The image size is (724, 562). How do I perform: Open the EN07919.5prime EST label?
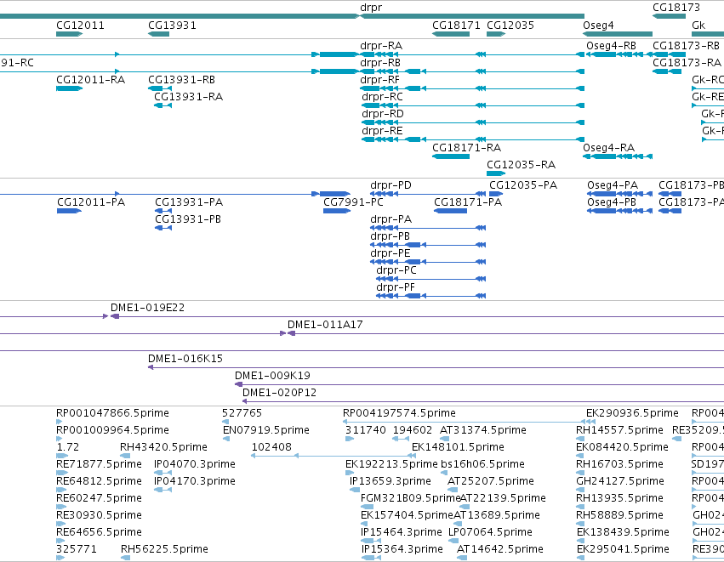pos(266,430)
